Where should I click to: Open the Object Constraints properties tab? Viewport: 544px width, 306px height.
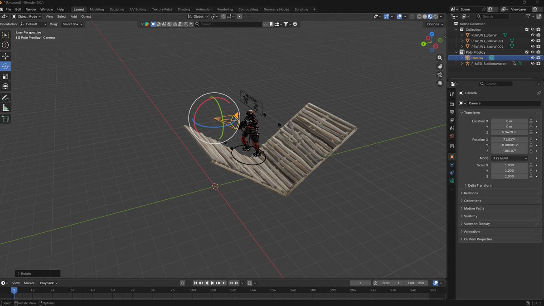(452, 173)
